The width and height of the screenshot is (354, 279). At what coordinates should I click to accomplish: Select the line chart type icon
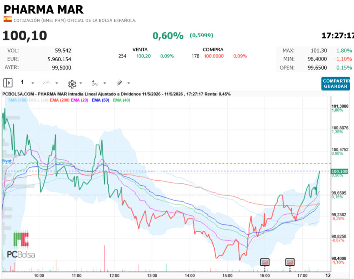tap(46, 83)
